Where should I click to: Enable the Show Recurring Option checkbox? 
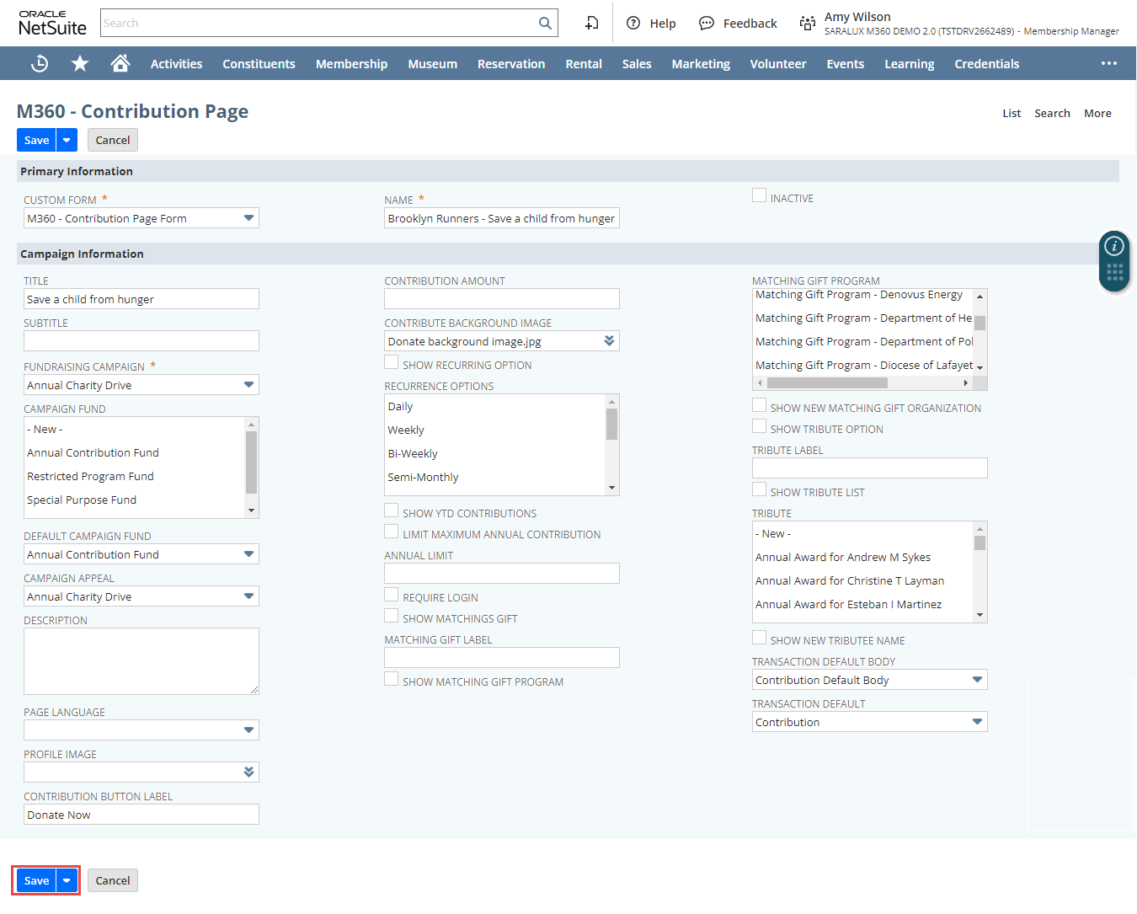click(x=392, y=363)
